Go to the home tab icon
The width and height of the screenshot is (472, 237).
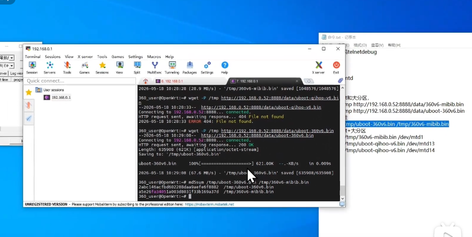[x=146, y=81]
